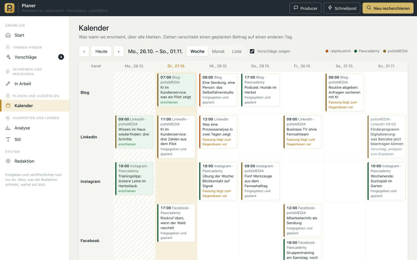Tap the Förderprogramm Digitalisierung suggestion
Screen dimensions: 417x260
point(387,137)
